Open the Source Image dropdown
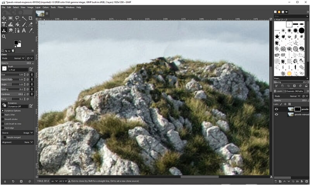Viewport: 310px width, 185px height. (x=17, y=133)
